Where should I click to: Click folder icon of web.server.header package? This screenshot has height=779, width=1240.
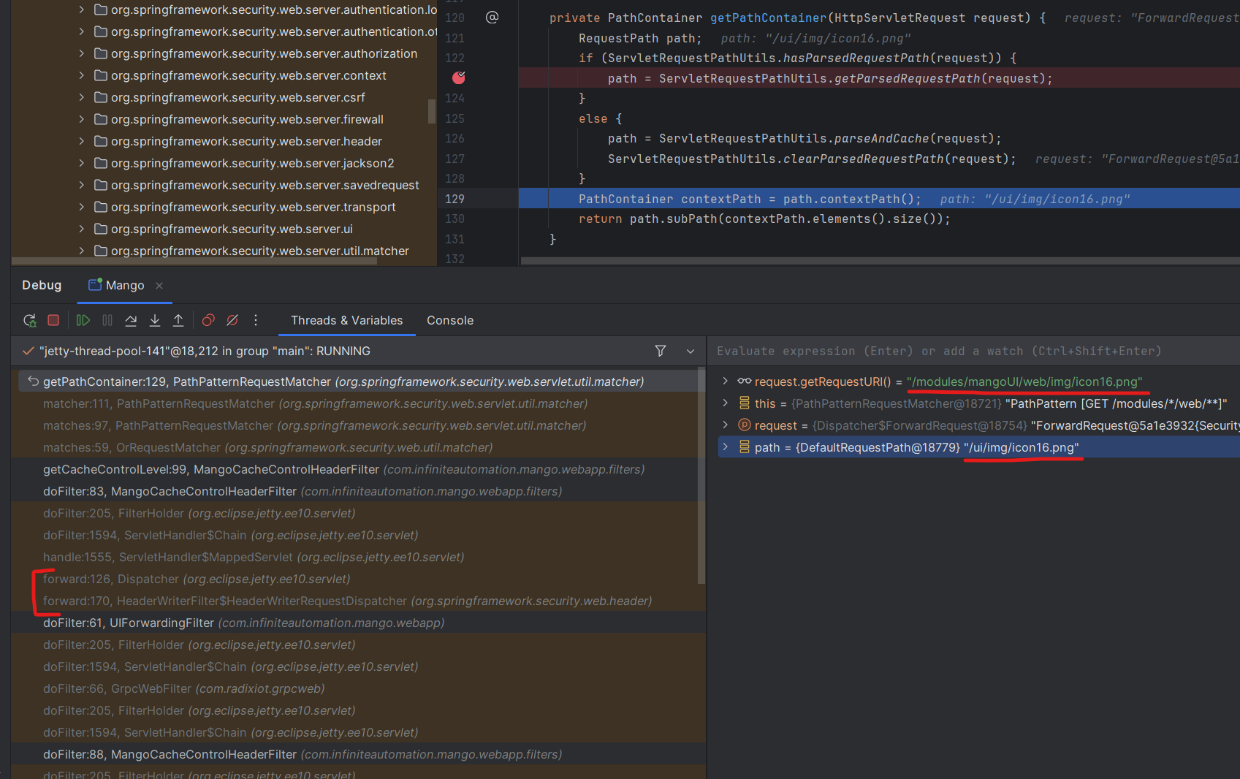pyautogui.click(x=101, y=141)
